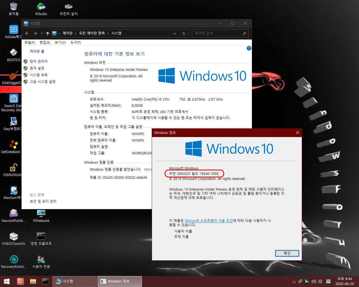Launch RStudio from the desktop
Viewport: 359px width, 287px height.
point(41,9)
